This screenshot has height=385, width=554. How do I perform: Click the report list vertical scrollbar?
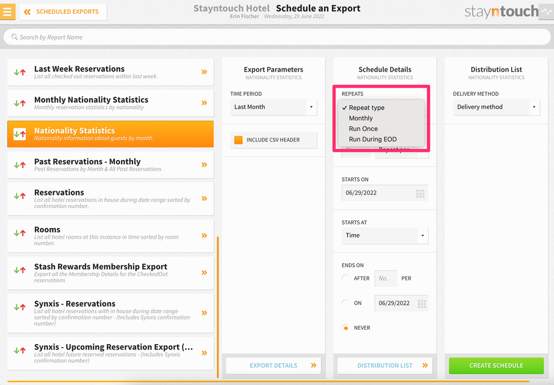click(x=217, y=307)
